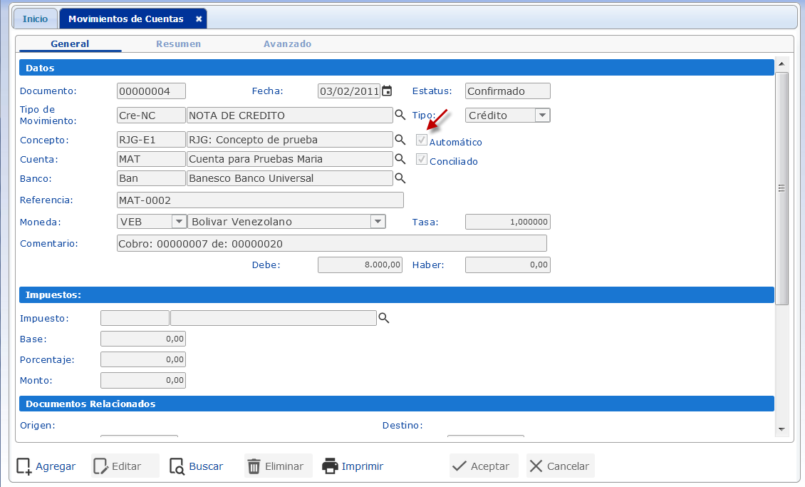The image size is (805, 487).
Task: Switch to the Avanzado tab
Action: point(287,43)
